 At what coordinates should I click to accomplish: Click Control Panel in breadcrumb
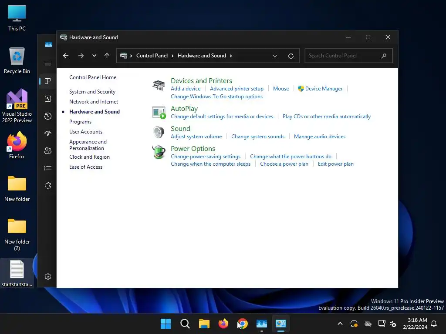(152, 56)
